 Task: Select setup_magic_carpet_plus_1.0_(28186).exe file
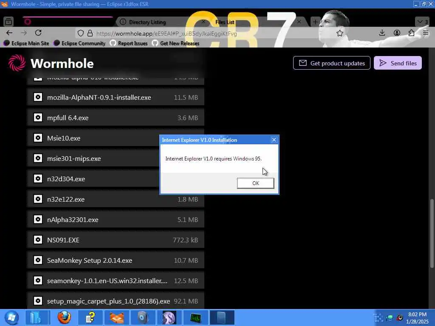[x=116, y=301]
